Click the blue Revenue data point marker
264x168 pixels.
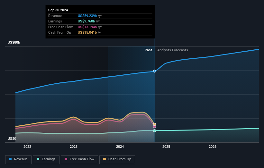pos(155,71)
